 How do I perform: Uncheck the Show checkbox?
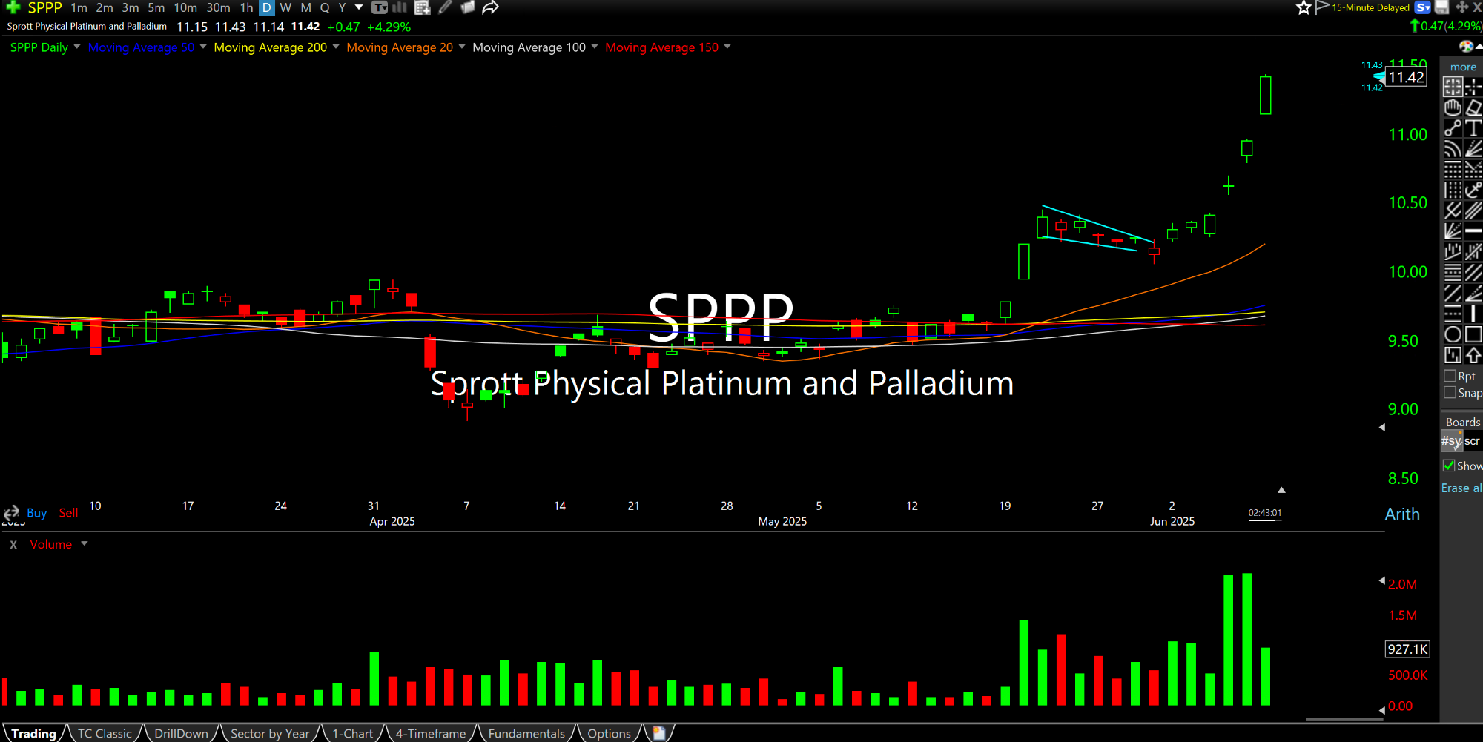tap(1449, 466)
